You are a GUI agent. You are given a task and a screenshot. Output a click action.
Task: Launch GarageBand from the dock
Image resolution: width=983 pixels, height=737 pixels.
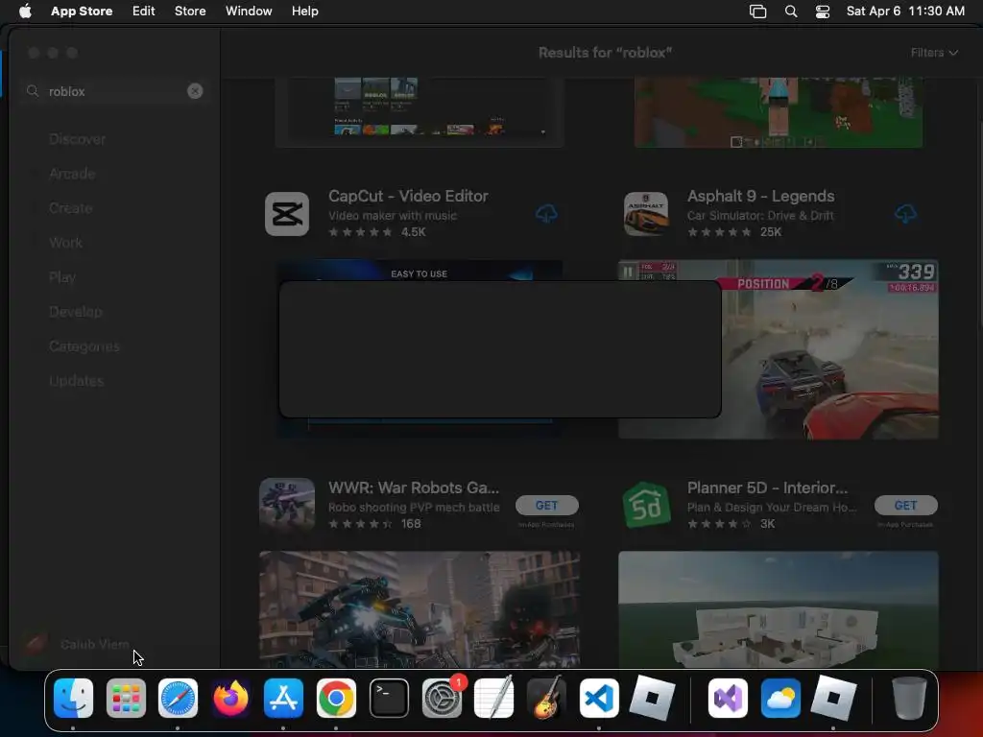[x=546, y=699]
